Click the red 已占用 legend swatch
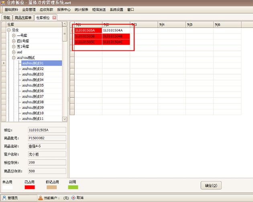 tap(30, 187)
